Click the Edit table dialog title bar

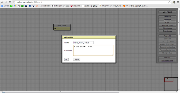pyautogui.click(x=89, y=37)
